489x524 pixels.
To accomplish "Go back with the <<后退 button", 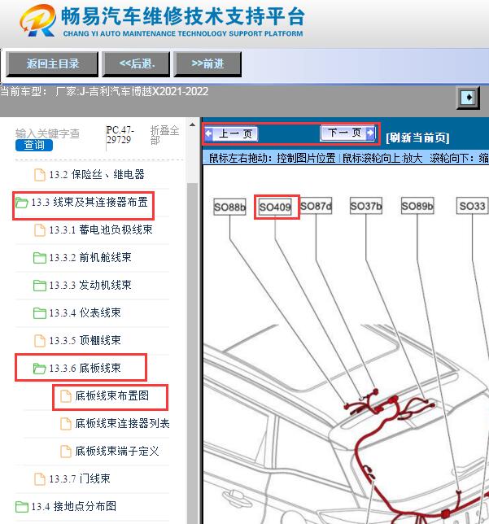I will tap(136, 63).
